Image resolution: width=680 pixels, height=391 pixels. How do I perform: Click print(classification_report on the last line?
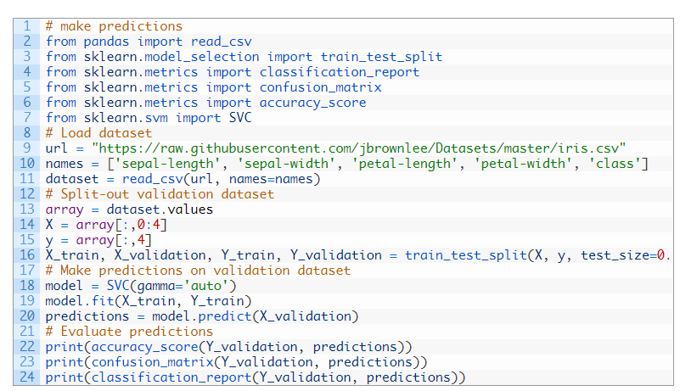coord(149,377)
